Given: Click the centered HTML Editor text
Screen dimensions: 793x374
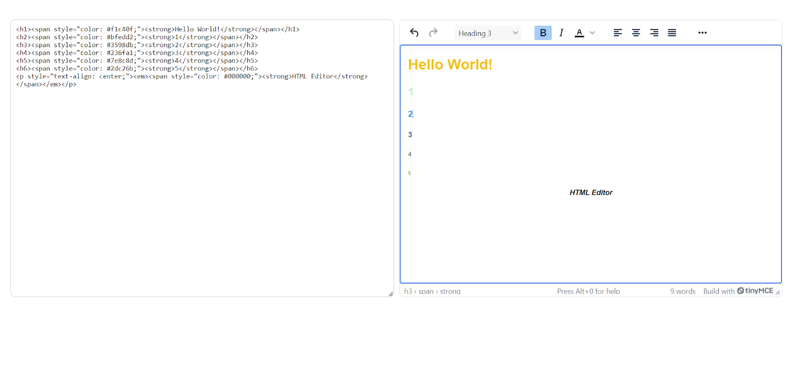Looking at the screenshot, I should tap(591, 192).
